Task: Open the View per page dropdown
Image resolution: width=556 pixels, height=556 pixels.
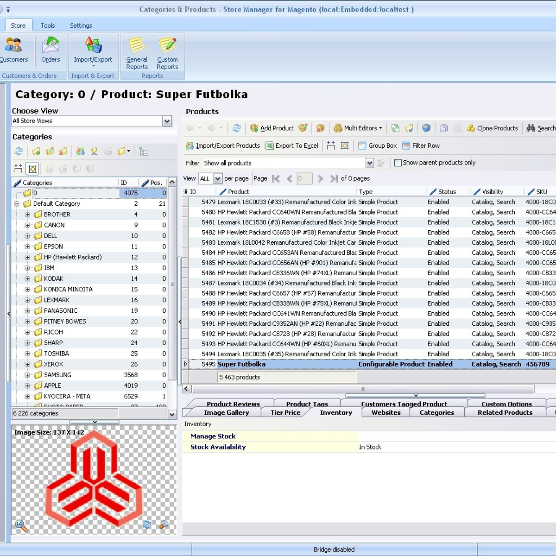Action: pyautogui.click(x=217, y=179)
